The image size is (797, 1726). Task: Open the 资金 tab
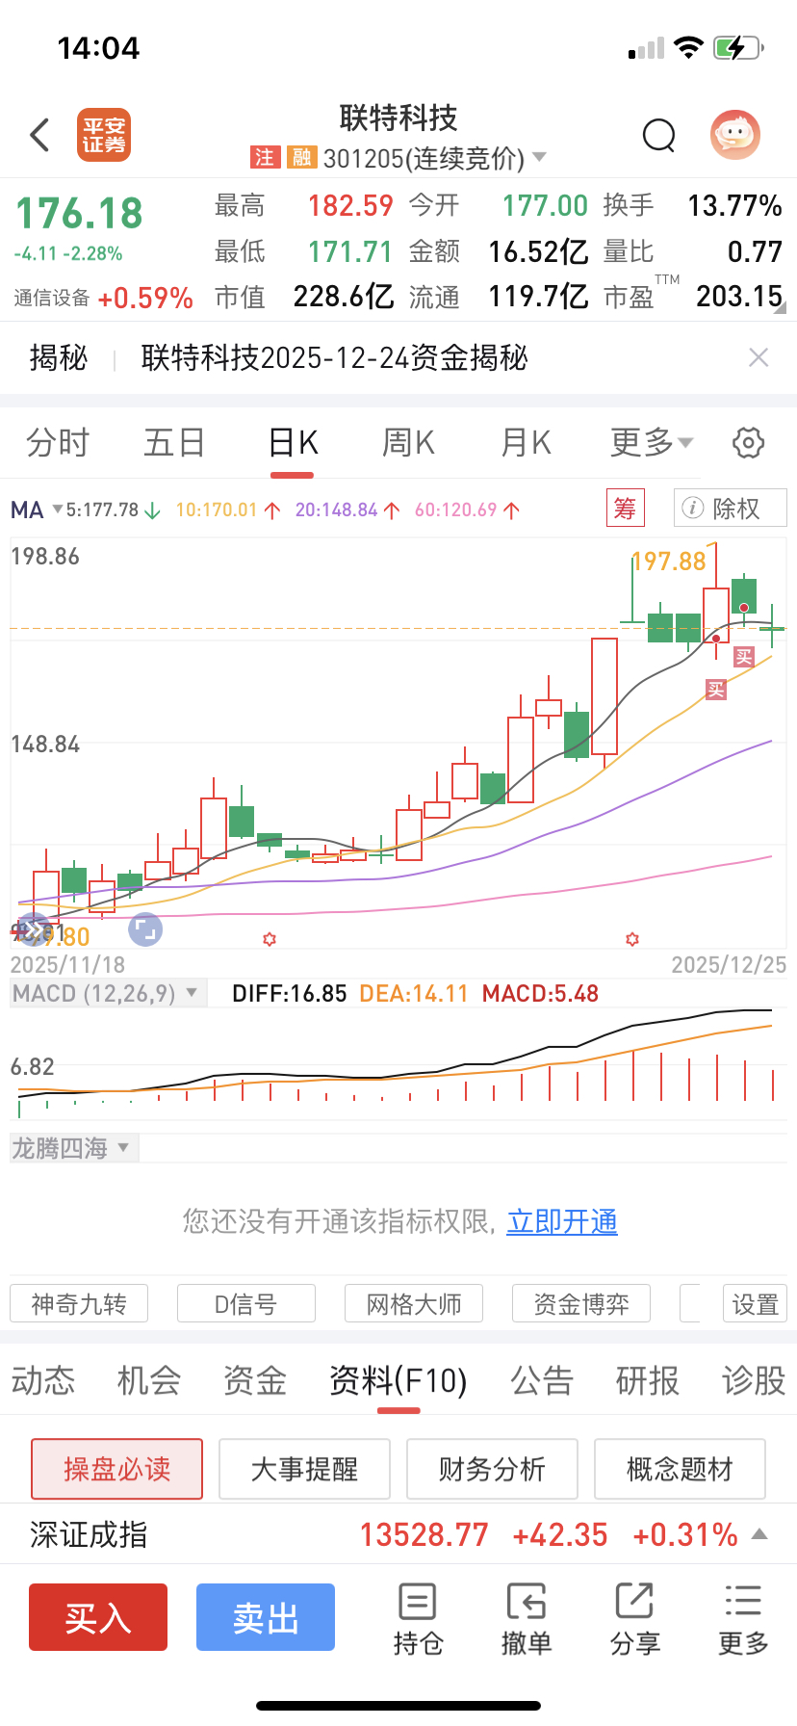pos(255,1380)
